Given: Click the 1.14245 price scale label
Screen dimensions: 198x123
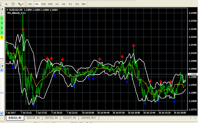Looking at the screenshot, I should click(x=193, y=37).
